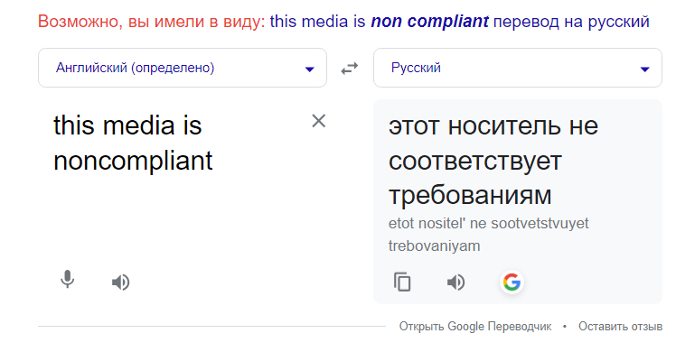Click the microphone voice input icon
Viewport: 676px width, 352px height.
pyautogui.click(x=67, y=279)
